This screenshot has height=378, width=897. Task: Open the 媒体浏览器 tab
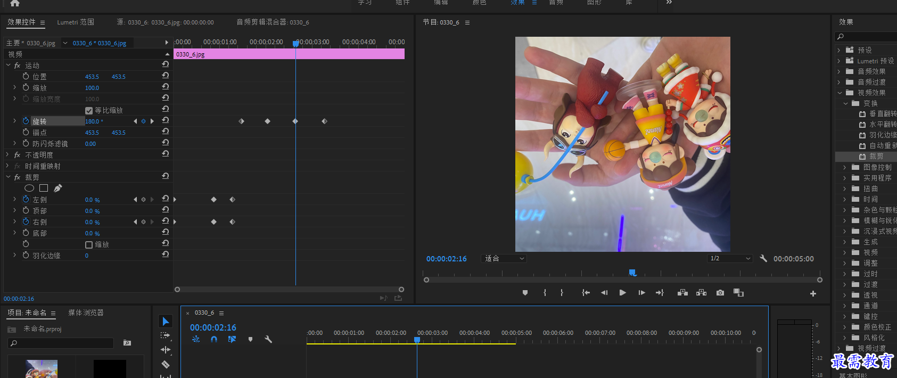[x=86, y=313]
